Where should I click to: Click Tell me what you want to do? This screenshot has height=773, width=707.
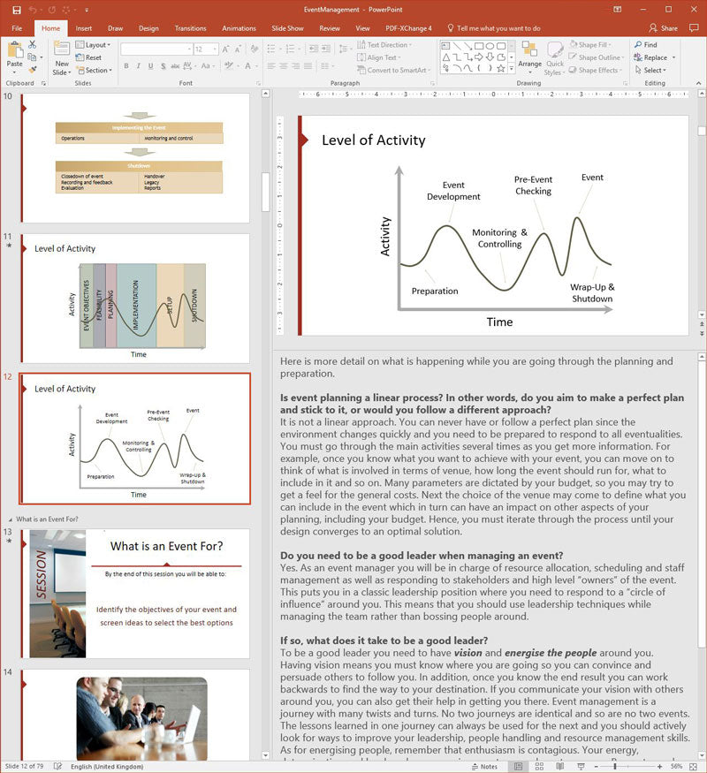[493, 28]
